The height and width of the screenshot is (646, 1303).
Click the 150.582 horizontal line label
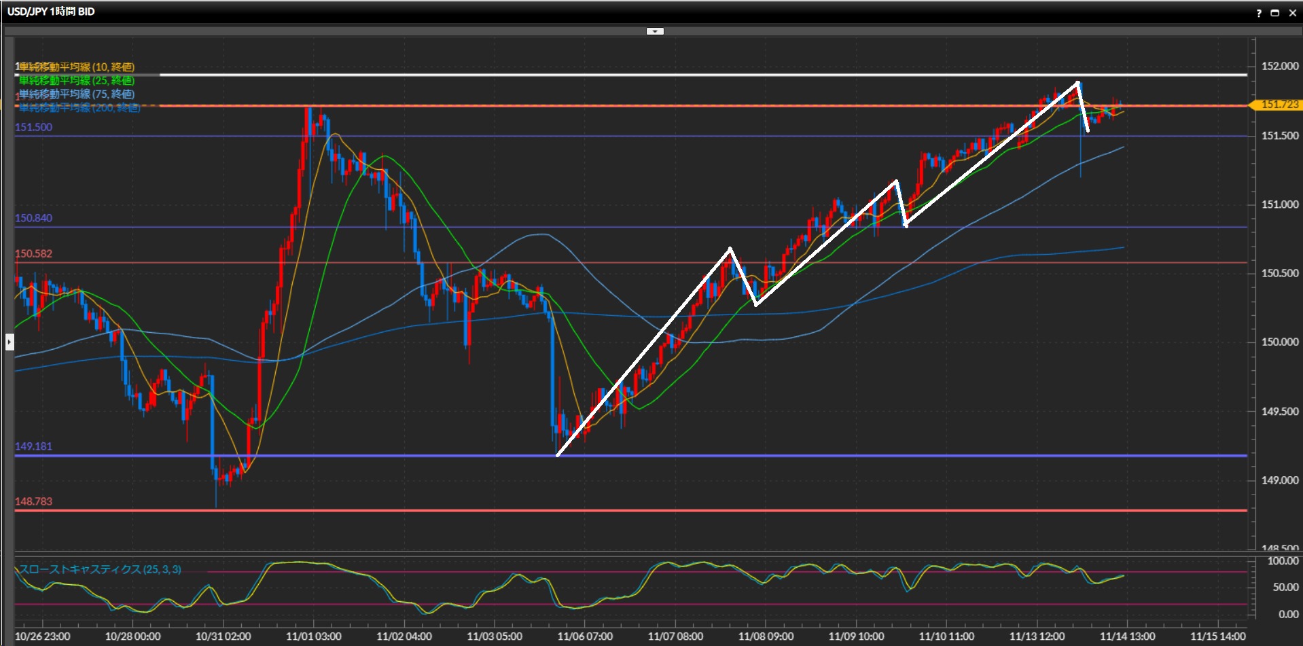point(33,253)
